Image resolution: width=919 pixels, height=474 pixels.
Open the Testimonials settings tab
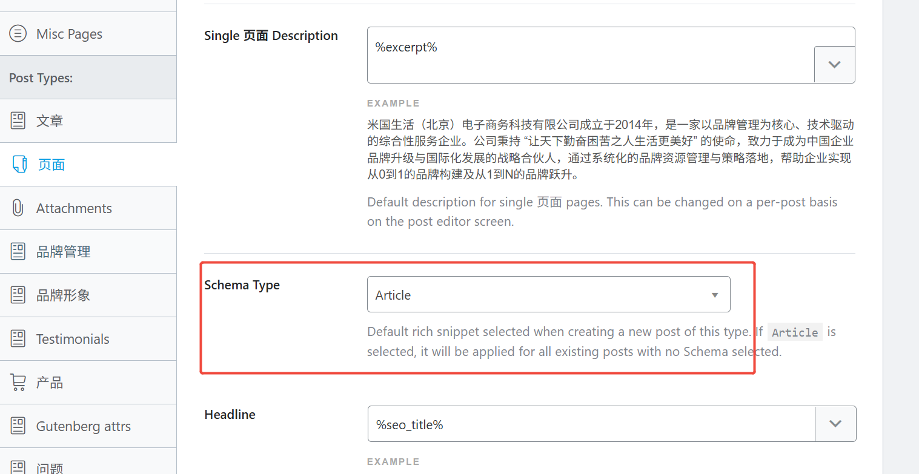pos(73,339)
